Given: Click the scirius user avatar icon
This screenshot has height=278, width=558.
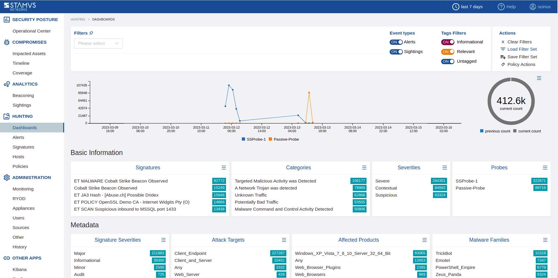Looking at the screenshot, I should point(533,7).
